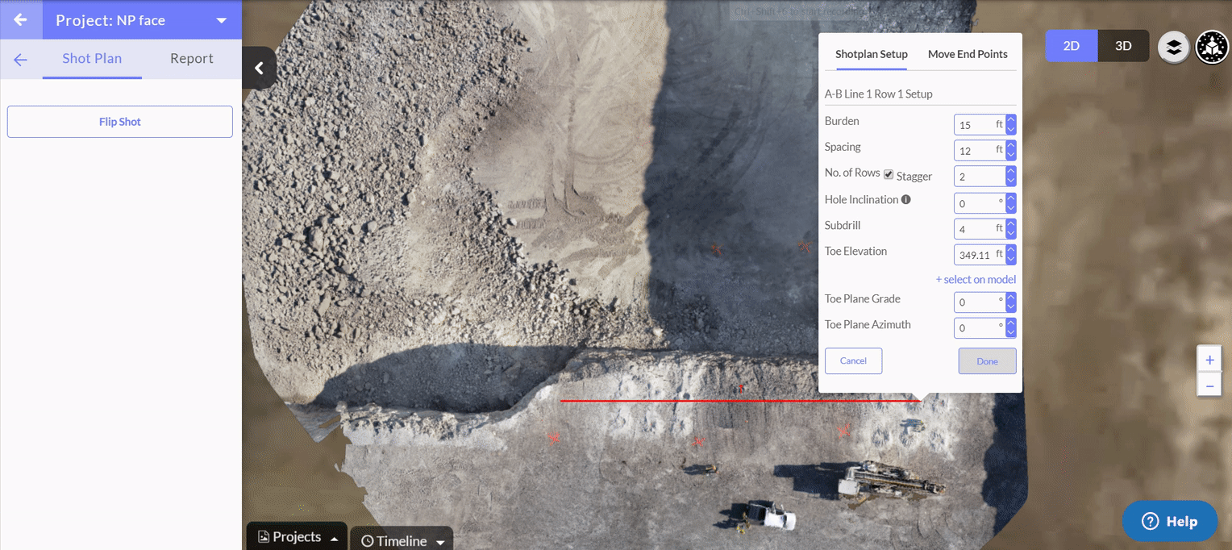Viewport: 1232px width, 550px height.
Task: Increase No. of Rows with up arrow
Action: 1011,172
